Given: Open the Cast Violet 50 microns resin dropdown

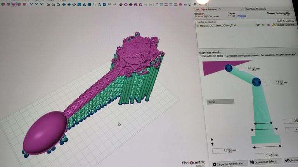Looking at the screenshot, I should pyautogui.click(x=269, y=9).
